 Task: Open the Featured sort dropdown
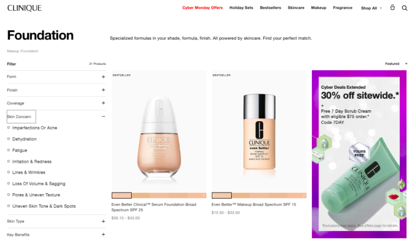click(x=396, y=64)
